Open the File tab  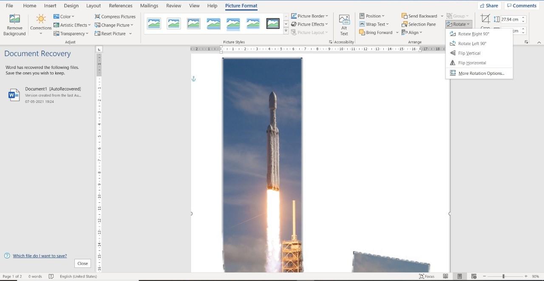pyautogui.click(x=9, y=6)
